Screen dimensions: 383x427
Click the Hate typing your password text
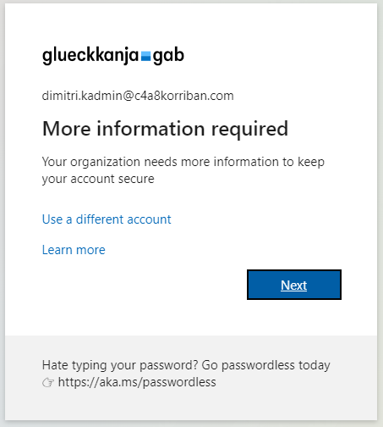tap(120, 365)
